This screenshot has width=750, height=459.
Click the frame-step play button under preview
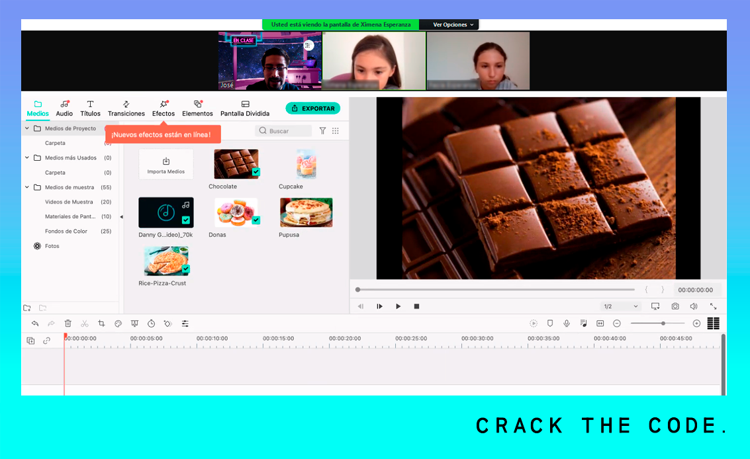(x=379, y=306)
